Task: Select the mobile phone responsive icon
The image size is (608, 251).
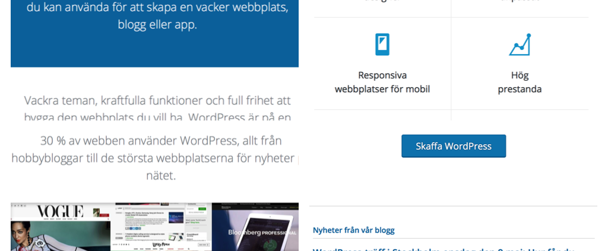Action: coord(382,45)
